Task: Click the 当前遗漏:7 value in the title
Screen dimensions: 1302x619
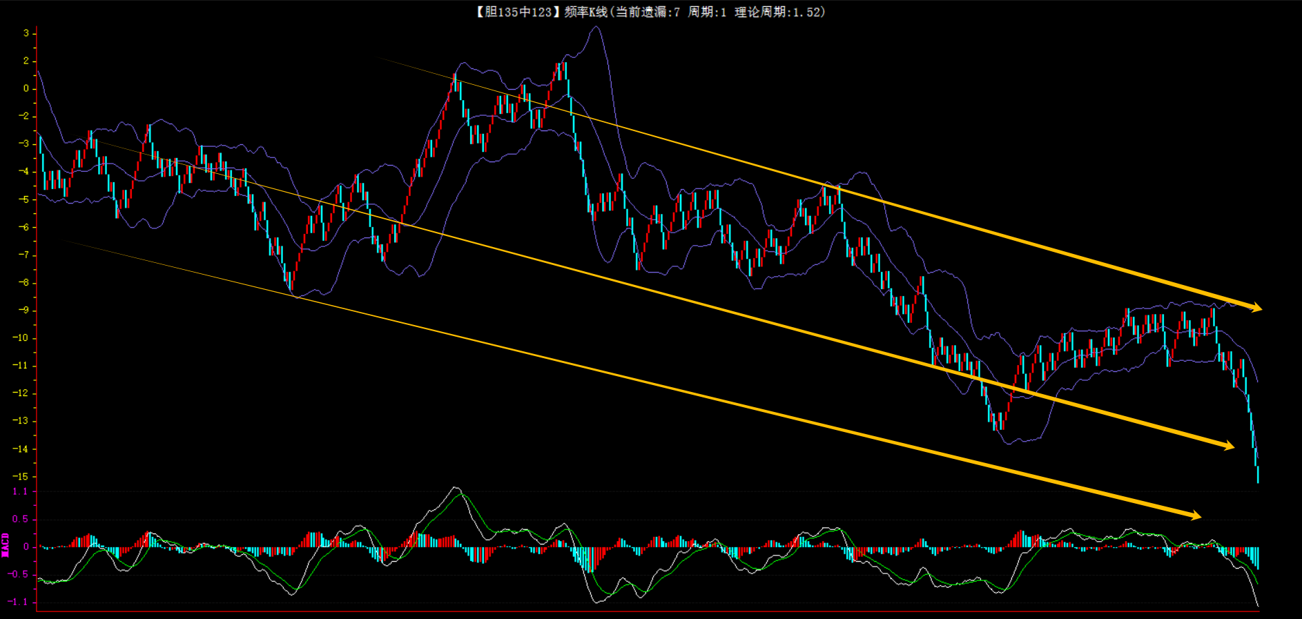Action: [647, 12]
